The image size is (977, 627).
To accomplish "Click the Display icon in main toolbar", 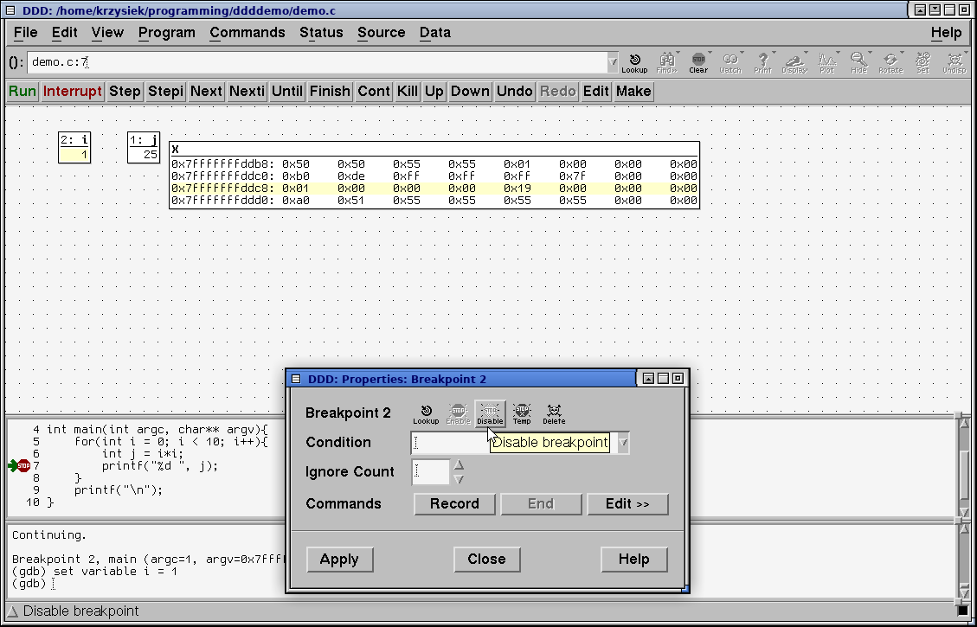I will tap(794, 62).
